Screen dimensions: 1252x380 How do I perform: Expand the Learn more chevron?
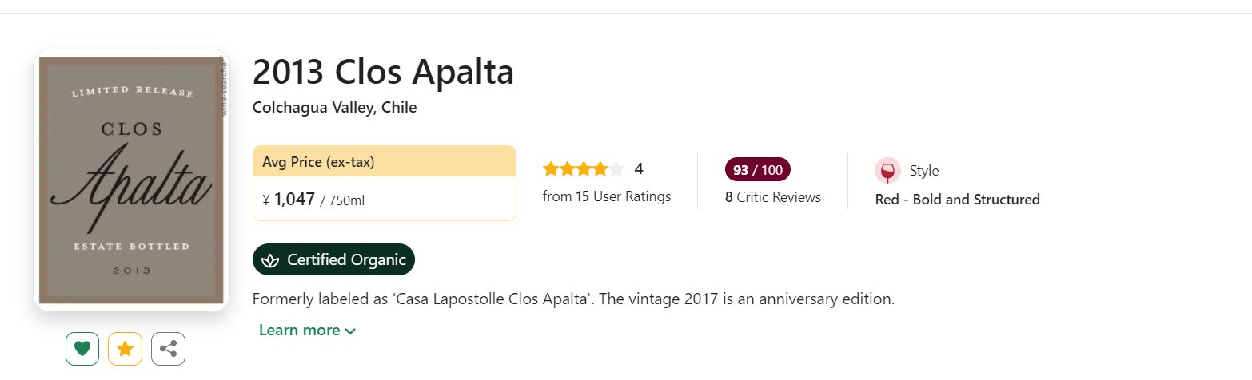click(350, 331)
